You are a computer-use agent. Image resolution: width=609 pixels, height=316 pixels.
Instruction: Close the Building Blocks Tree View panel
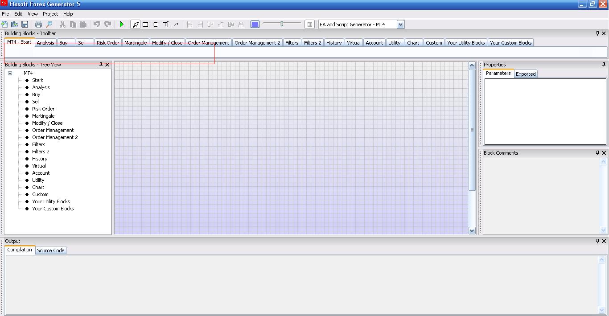point(107,65)
